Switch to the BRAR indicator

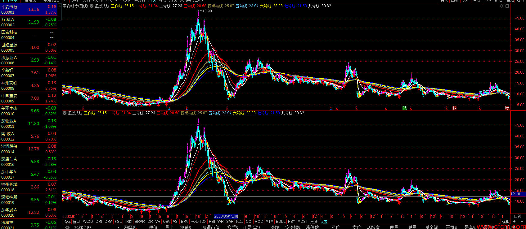tap(140, 222)
